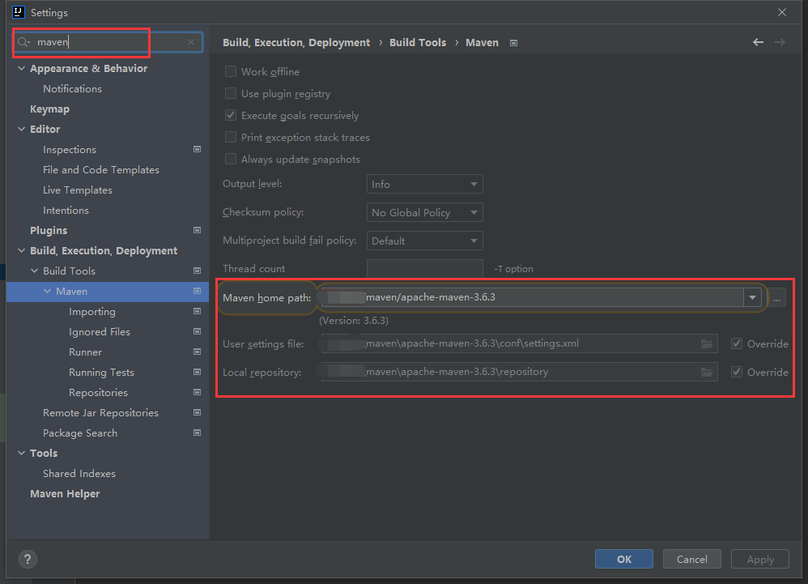Screen dimensions: 808x584
Task: Open Maven Helper settings
Action: (65, 494)
